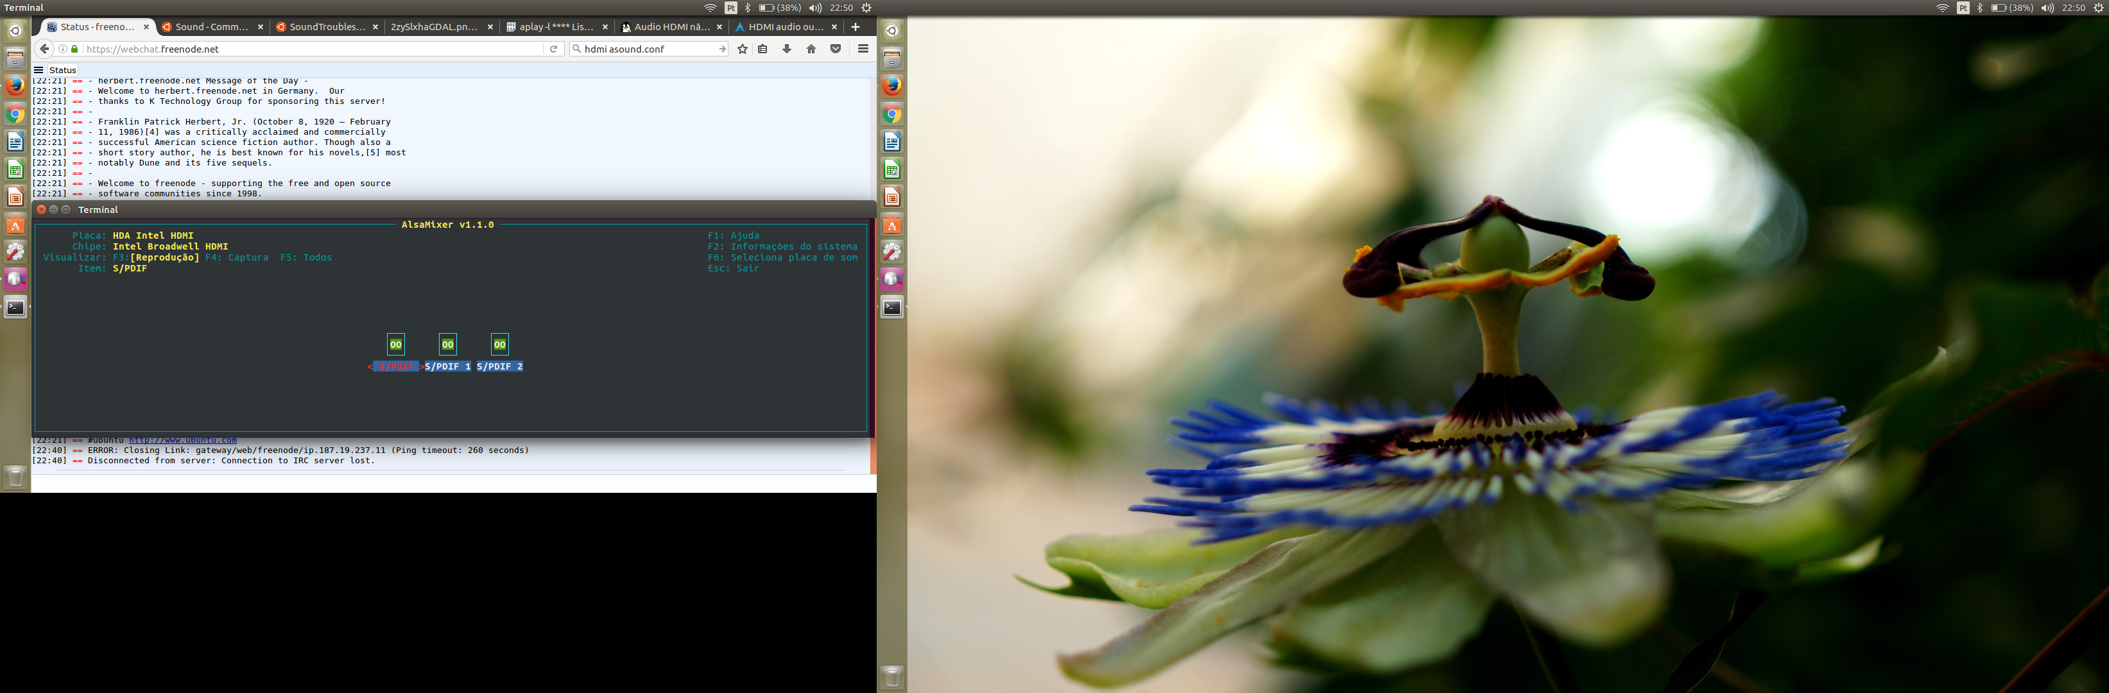Toggle the first S/PDIF switch in AlsaMixer

[395, 345]
